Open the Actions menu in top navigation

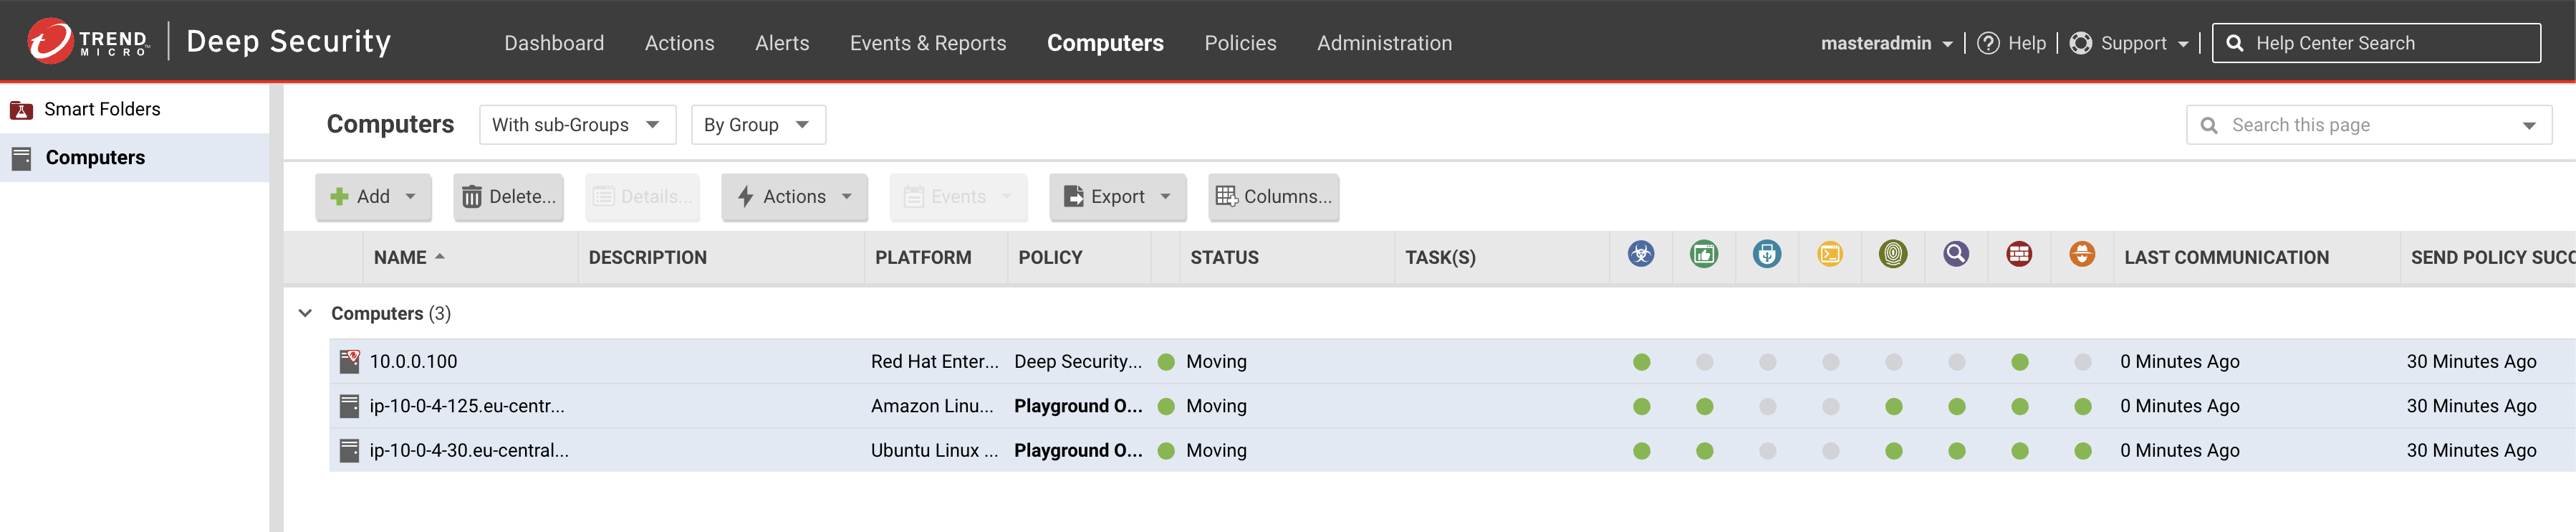[679, 43]
